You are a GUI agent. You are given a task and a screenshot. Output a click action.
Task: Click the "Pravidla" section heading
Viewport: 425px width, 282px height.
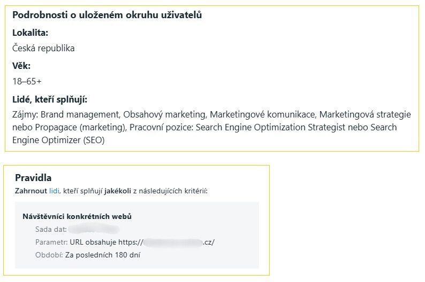click(33, 178)
